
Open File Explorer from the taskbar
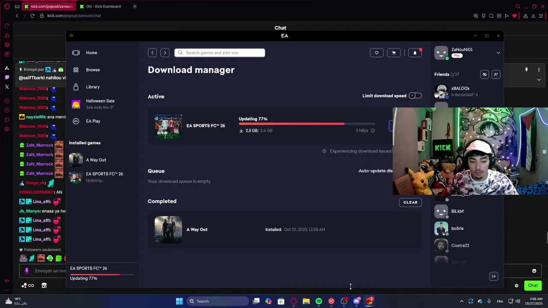click(x=306, y=301)
